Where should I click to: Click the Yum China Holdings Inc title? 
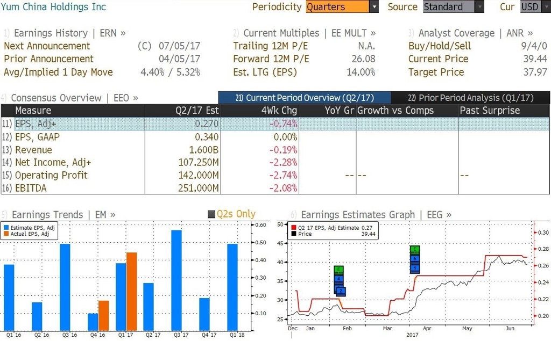click(53, 6)
